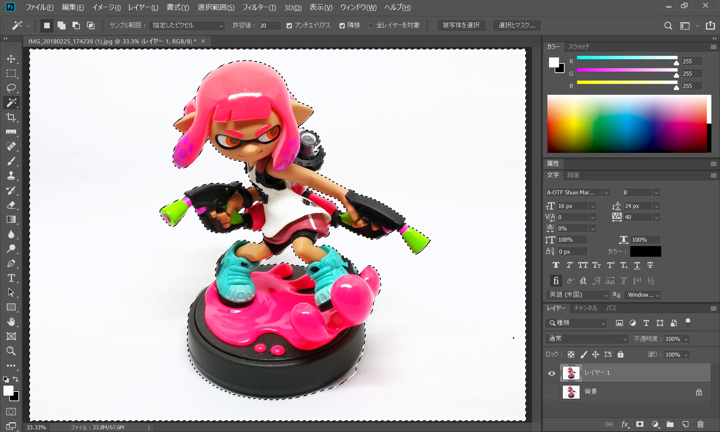
Task: Open layer style fx menu
Action: [625, 424]
